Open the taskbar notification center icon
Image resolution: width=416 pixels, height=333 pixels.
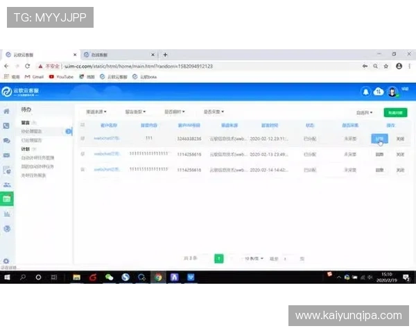[406, 277]
